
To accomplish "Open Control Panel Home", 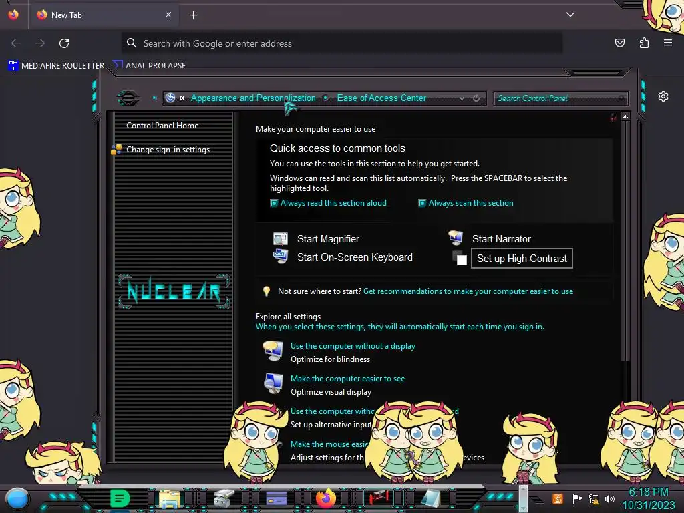I will click(162, 125).
